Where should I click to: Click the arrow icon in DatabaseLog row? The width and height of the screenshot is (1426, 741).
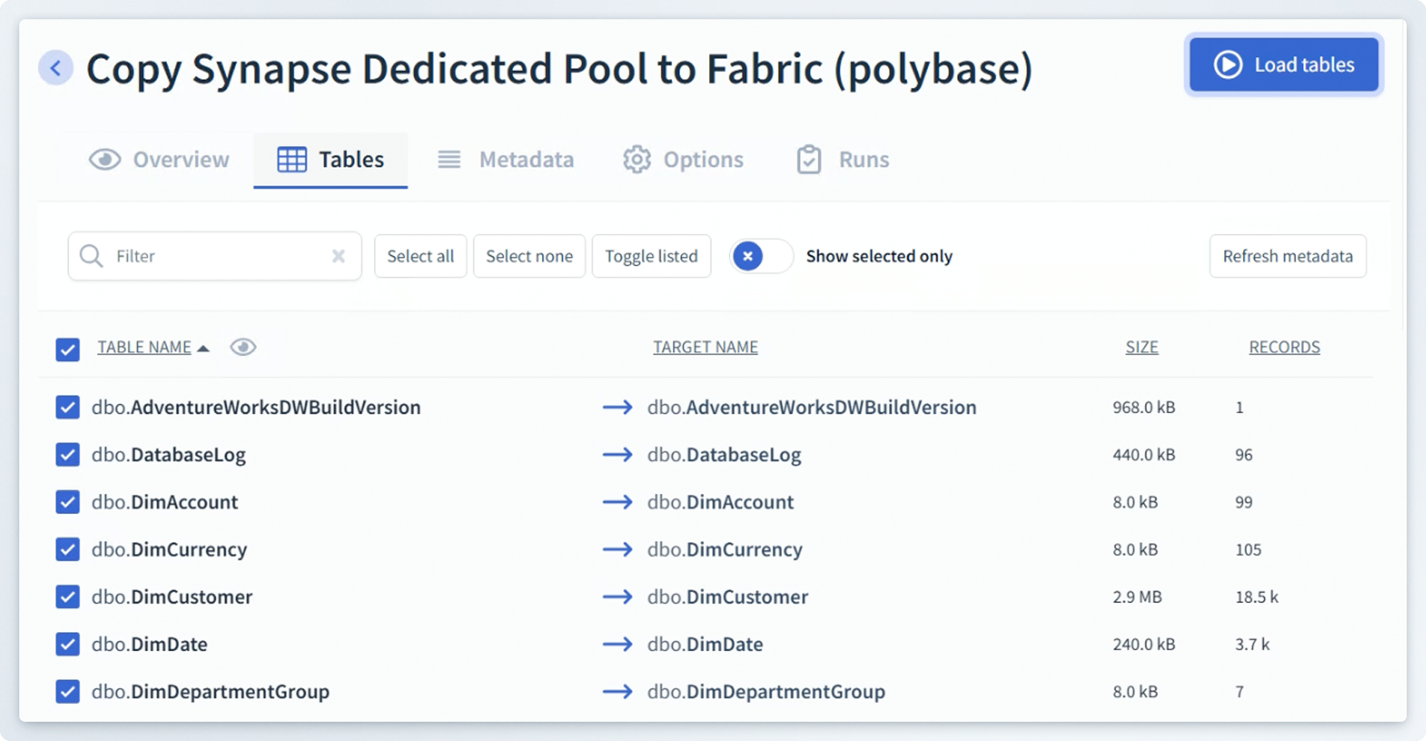click(617, 455)
